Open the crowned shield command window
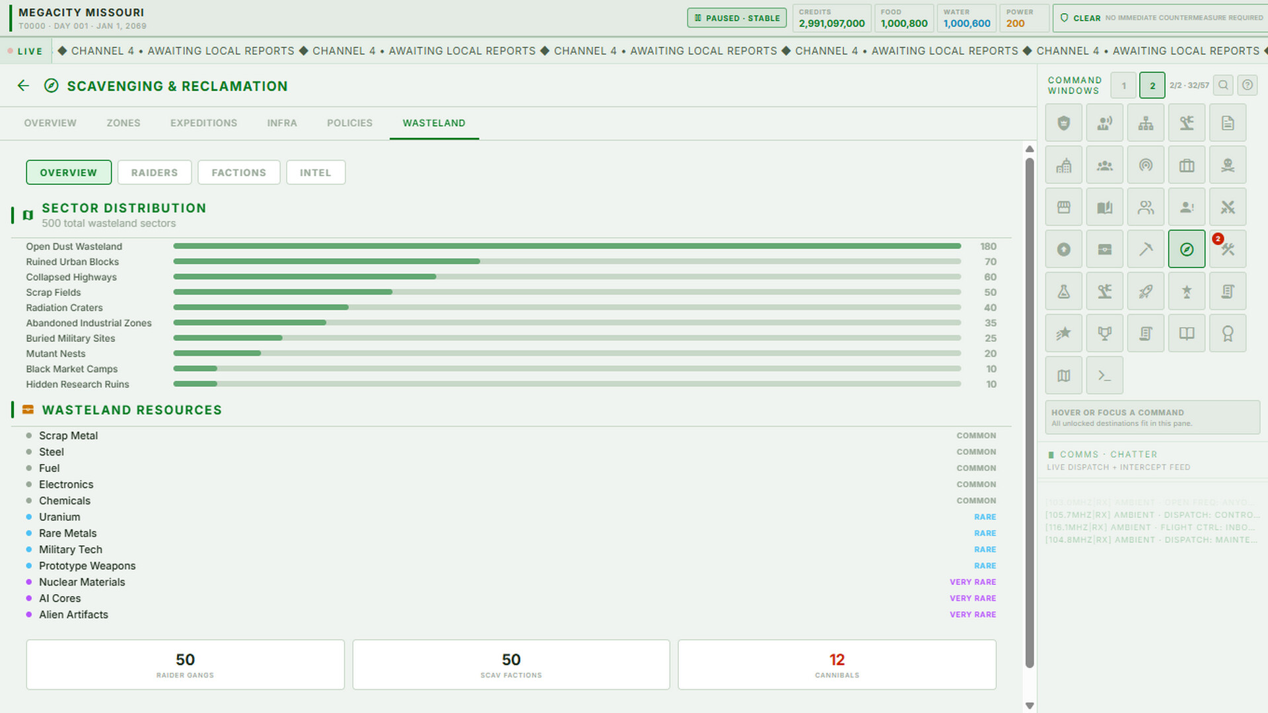This screenshot has height=713, width=1268. (1063, 123)
